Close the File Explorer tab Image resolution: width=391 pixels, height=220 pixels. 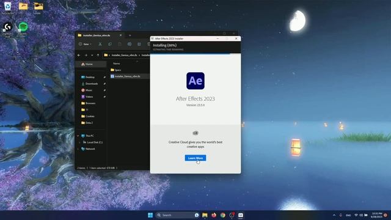121,35
